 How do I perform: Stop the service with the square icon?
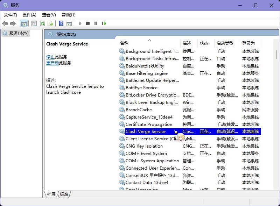88,23
